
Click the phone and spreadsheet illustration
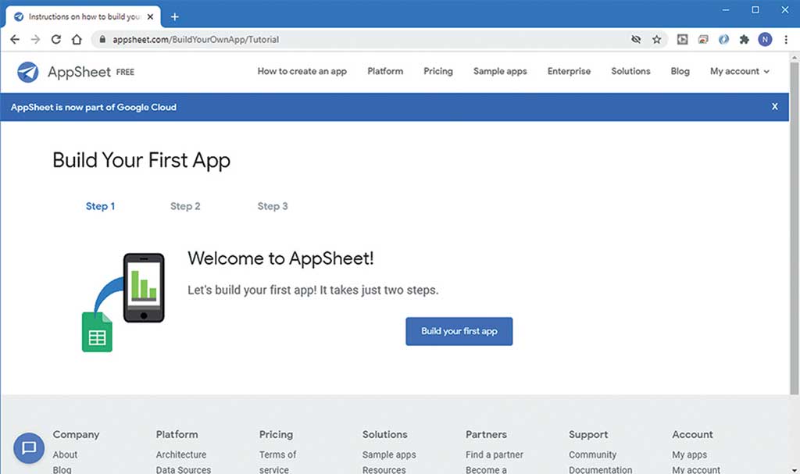(123, 302)
